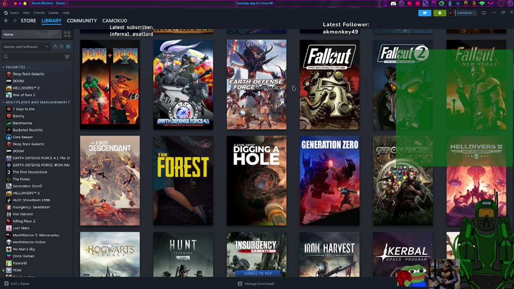Open the blue announcements megaphone button
The height and width of the screenshot is (289, 514).
424,13
